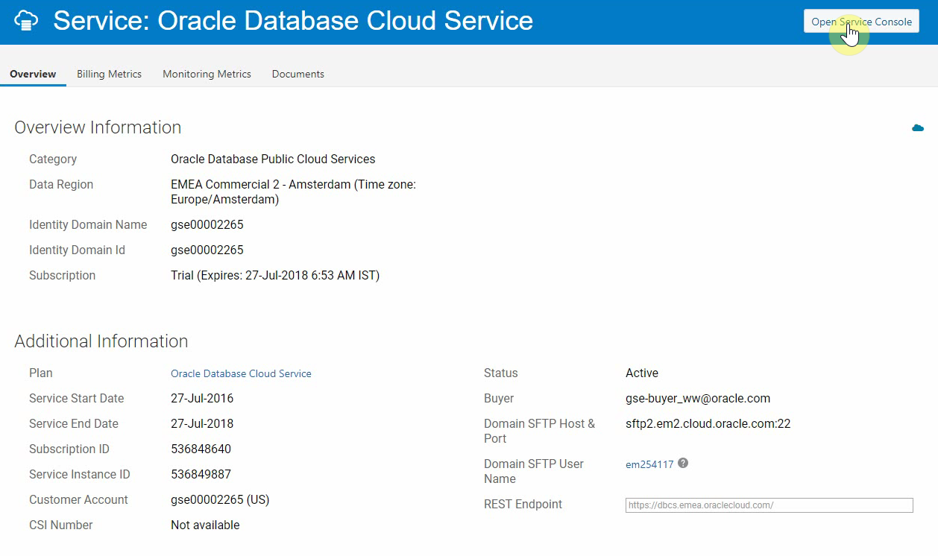The height and width of the screenshot is (556, 938).
Task: Select the Subscription ID value 536848640
Action: click(x=201, y=449)
